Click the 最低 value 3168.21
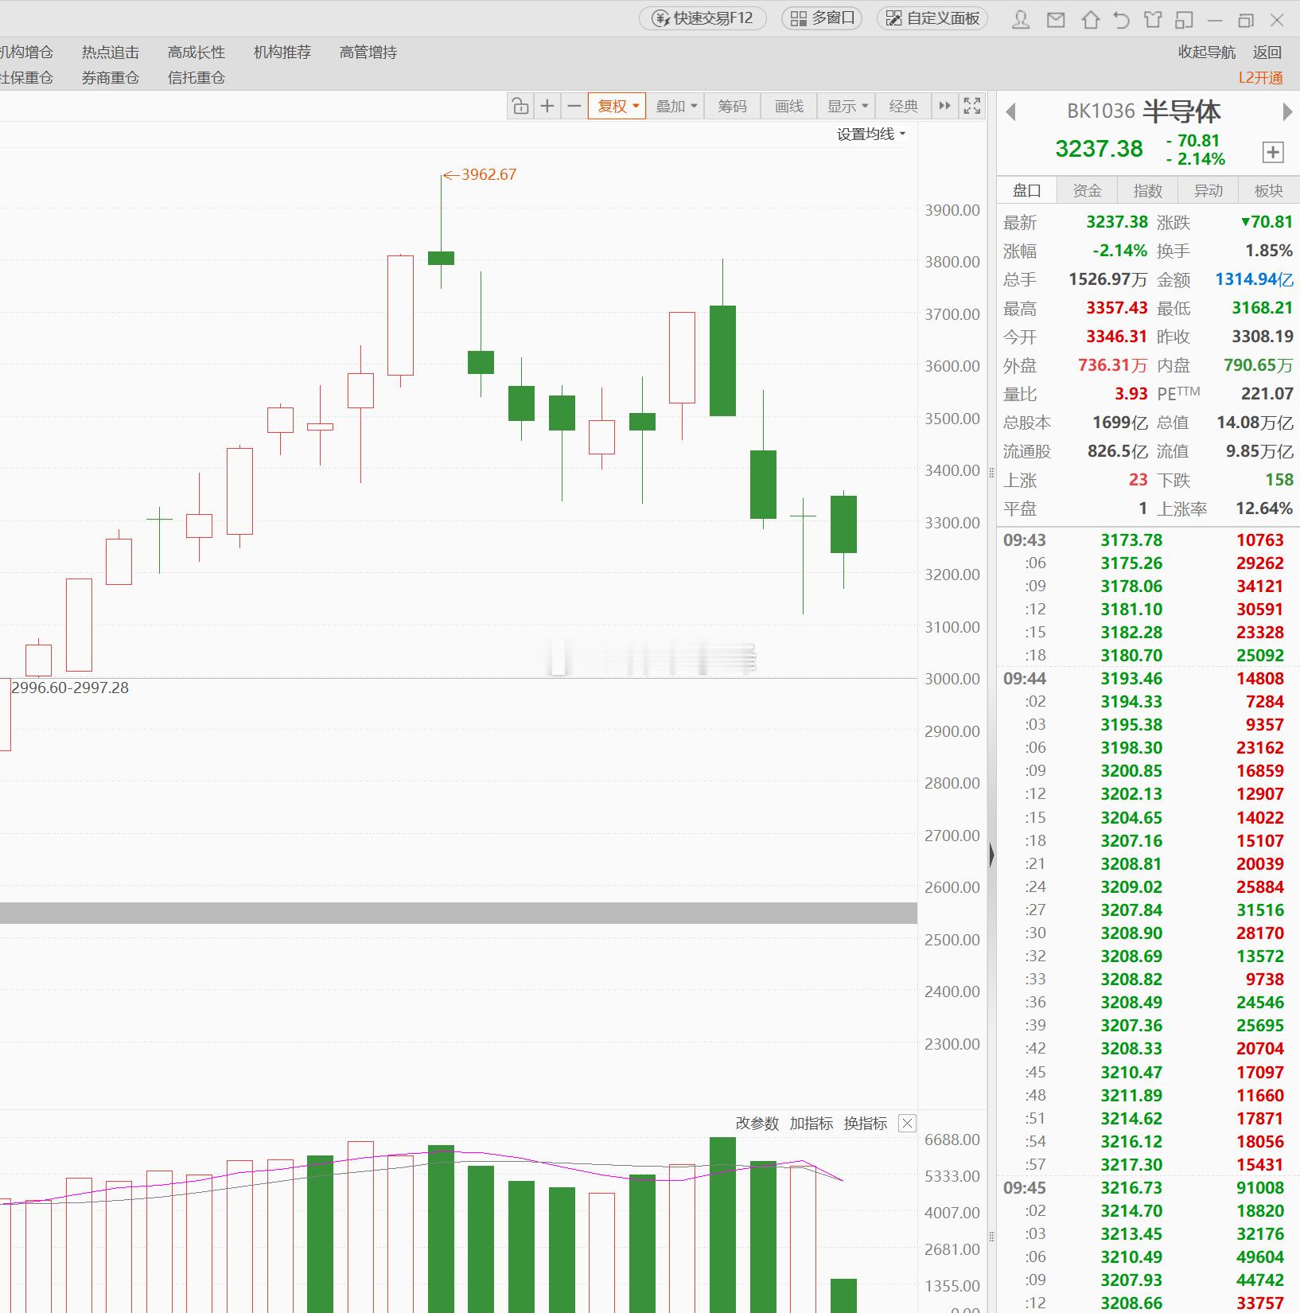This screenshot has width=1300, height=1313. tap(1263, 308)
